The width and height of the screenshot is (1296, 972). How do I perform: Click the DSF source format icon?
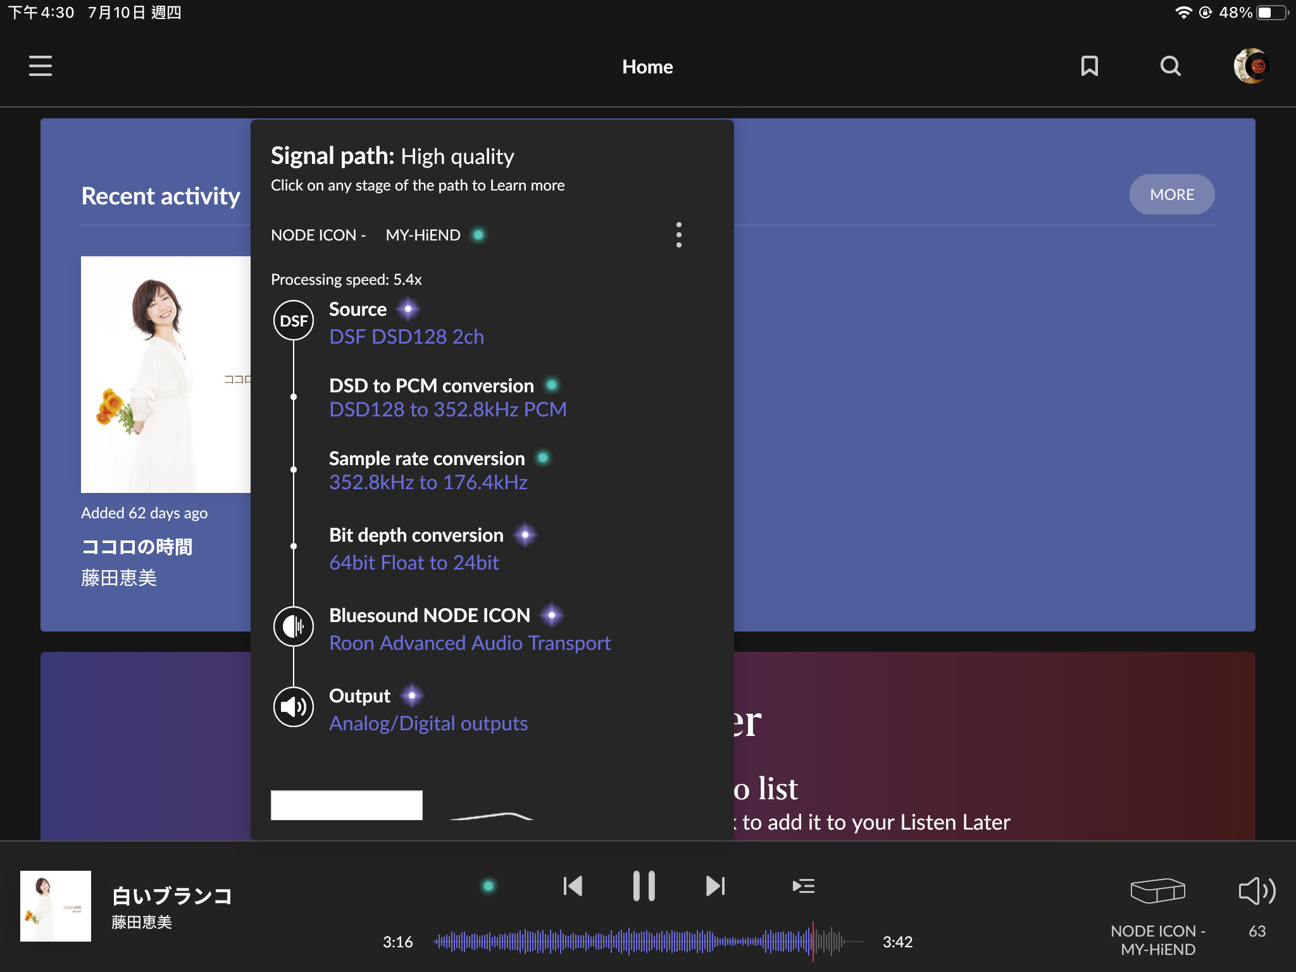(x=294, y=320)
